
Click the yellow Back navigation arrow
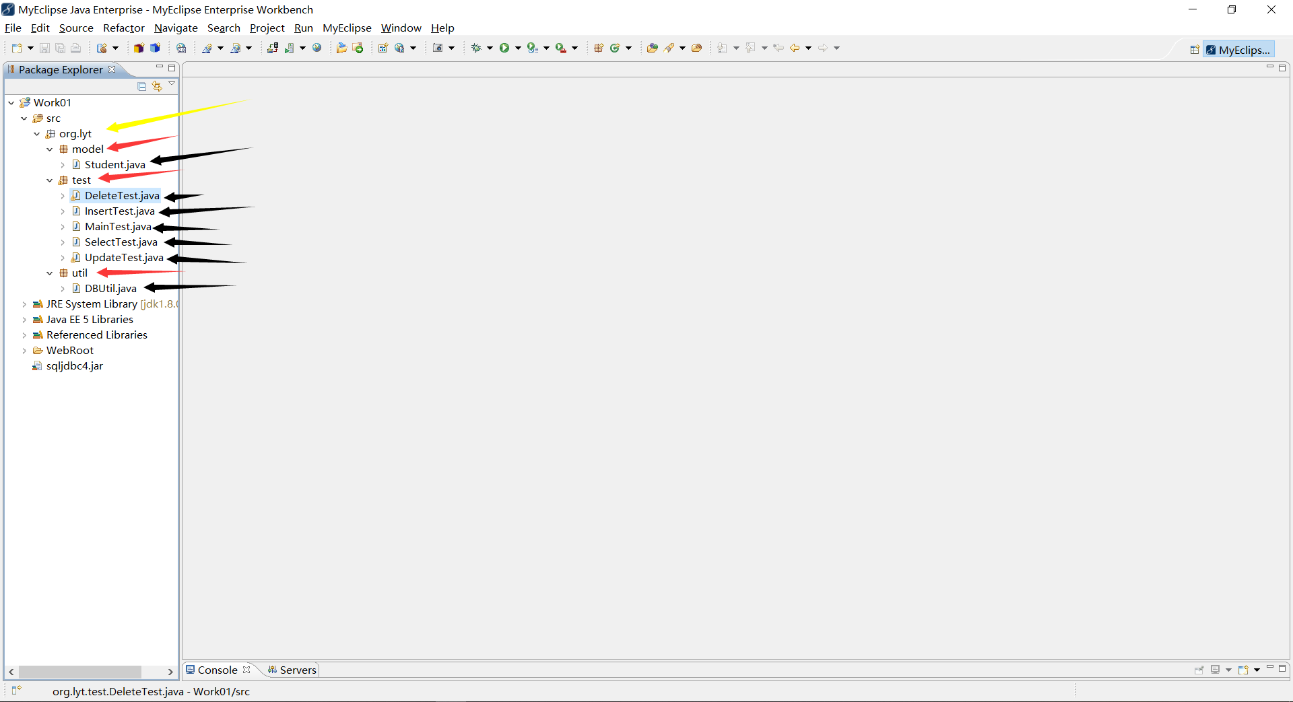pos(795,48)
